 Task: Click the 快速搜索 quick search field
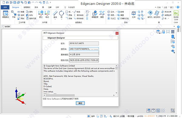pos(71,7)
